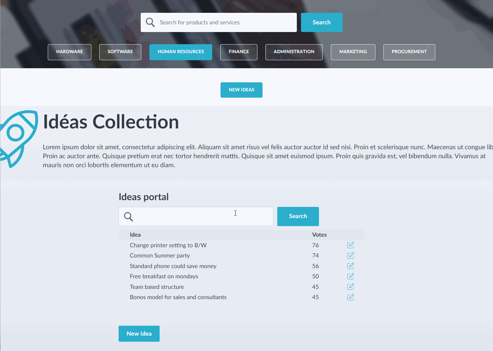Click edit icon for Common Summer party
This screenshot has height=351, width=493.
[350, 256]
